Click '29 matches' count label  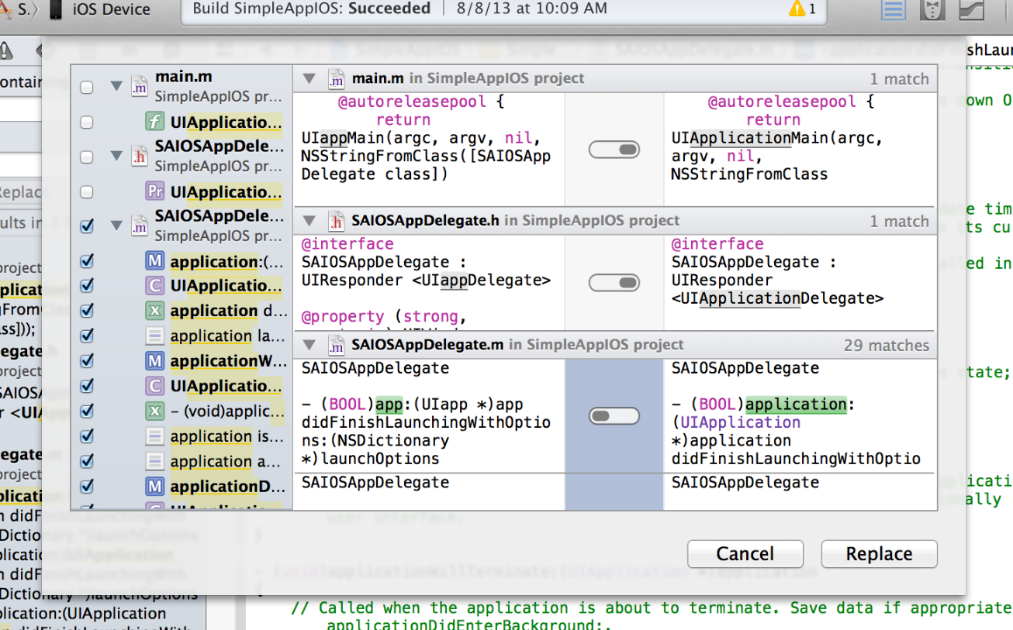click(x=887, y=345)
